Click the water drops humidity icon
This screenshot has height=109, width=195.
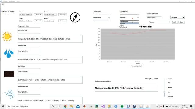click(9, 54)
